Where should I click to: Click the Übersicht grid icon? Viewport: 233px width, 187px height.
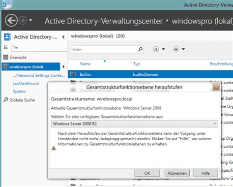coord(5,57)
